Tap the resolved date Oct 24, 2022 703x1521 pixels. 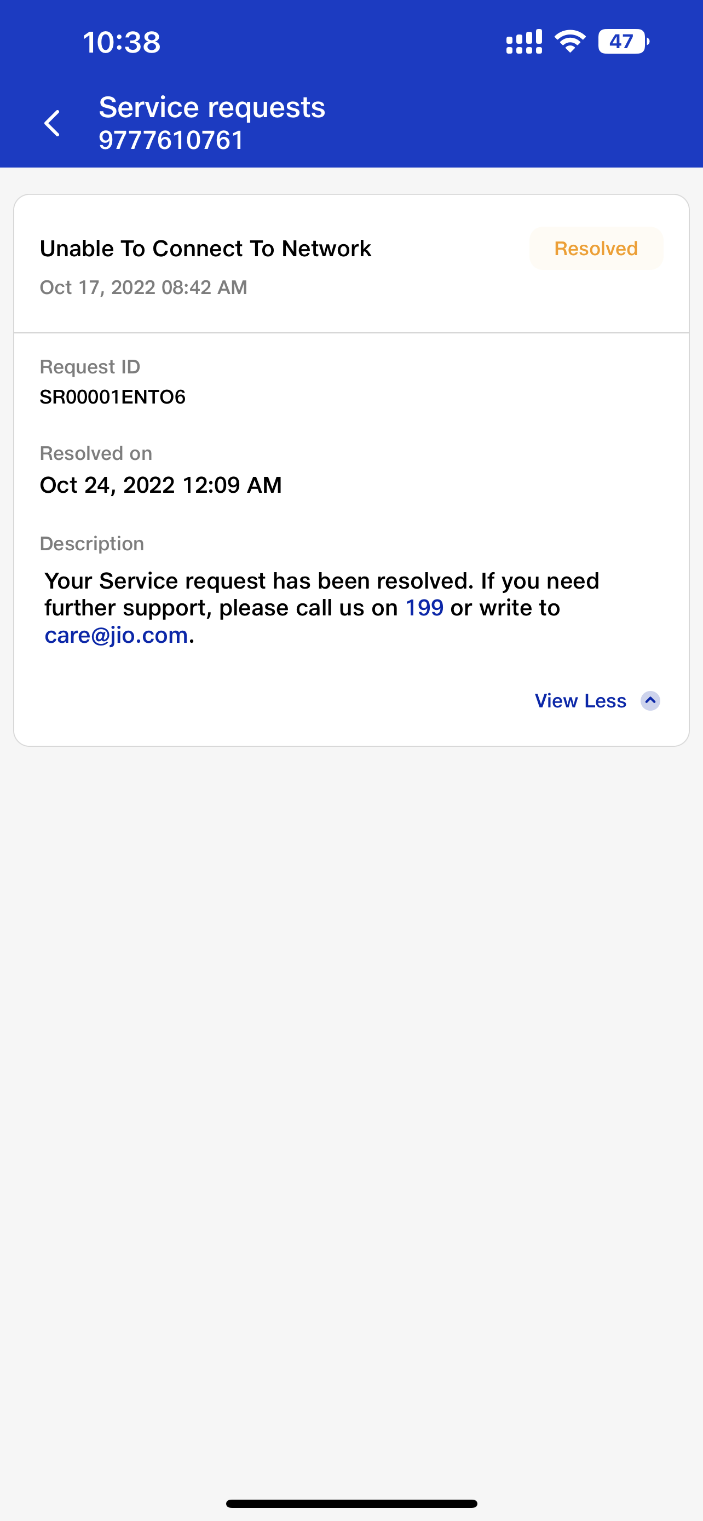[160, 485]
